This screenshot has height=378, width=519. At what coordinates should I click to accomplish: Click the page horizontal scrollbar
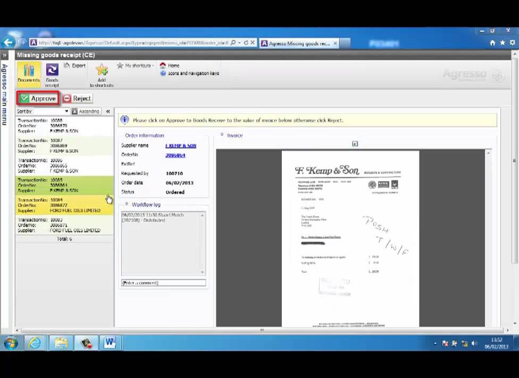[x=262, y=330]
